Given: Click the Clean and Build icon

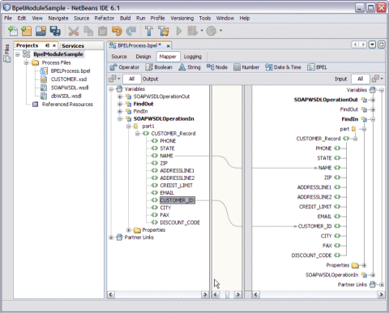Looking at the screenshot, I should point(164,31).
